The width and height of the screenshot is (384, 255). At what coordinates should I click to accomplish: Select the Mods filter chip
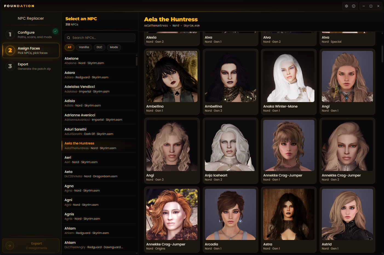pyautogui.click(x=114, y=47)
